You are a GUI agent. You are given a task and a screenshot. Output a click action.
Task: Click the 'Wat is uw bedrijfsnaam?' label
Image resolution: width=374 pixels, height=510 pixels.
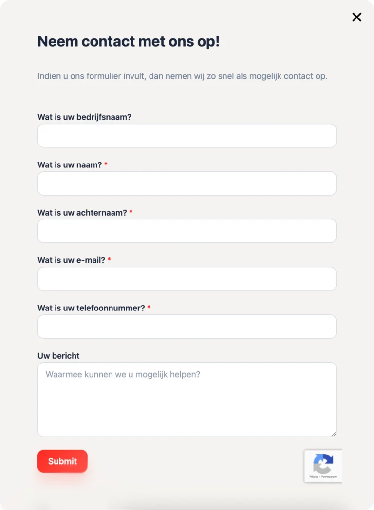point(84,117)
